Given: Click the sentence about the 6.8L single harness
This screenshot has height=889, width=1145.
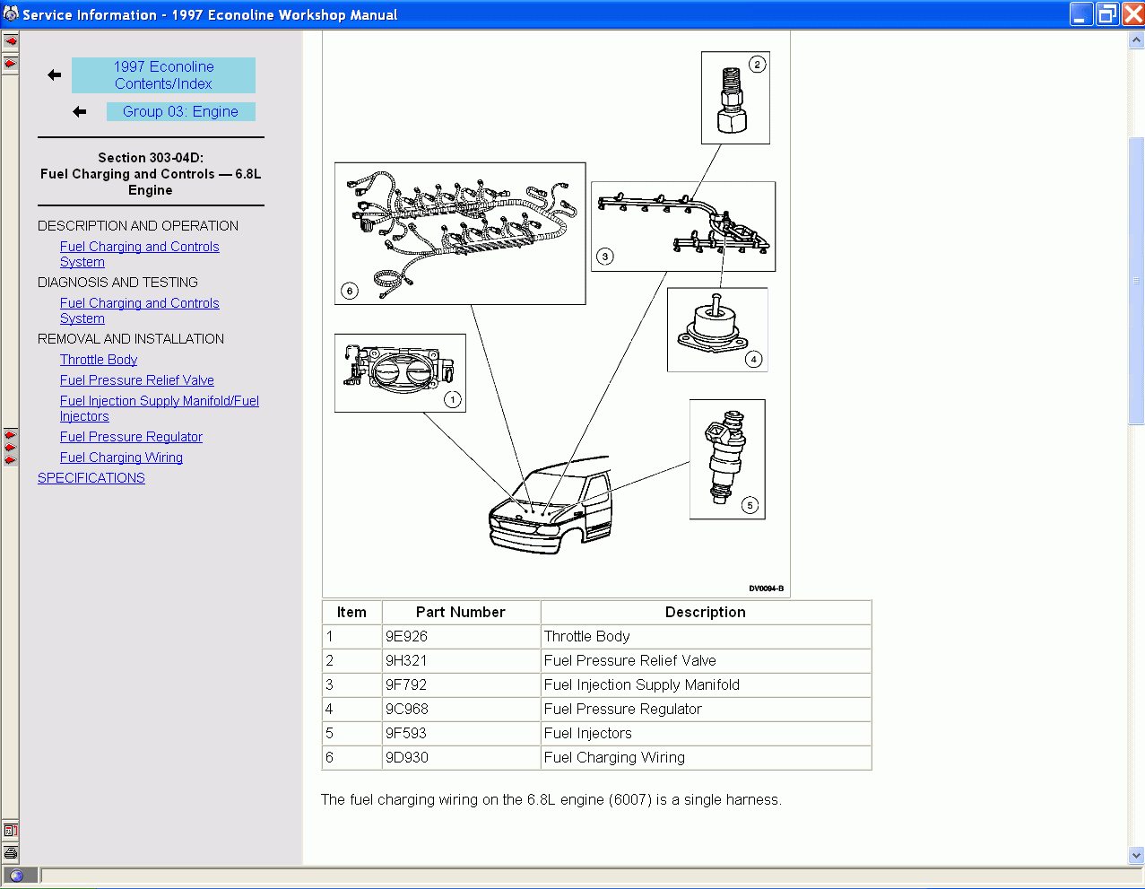Looking at the screenshot, I should tap(551, 799).
